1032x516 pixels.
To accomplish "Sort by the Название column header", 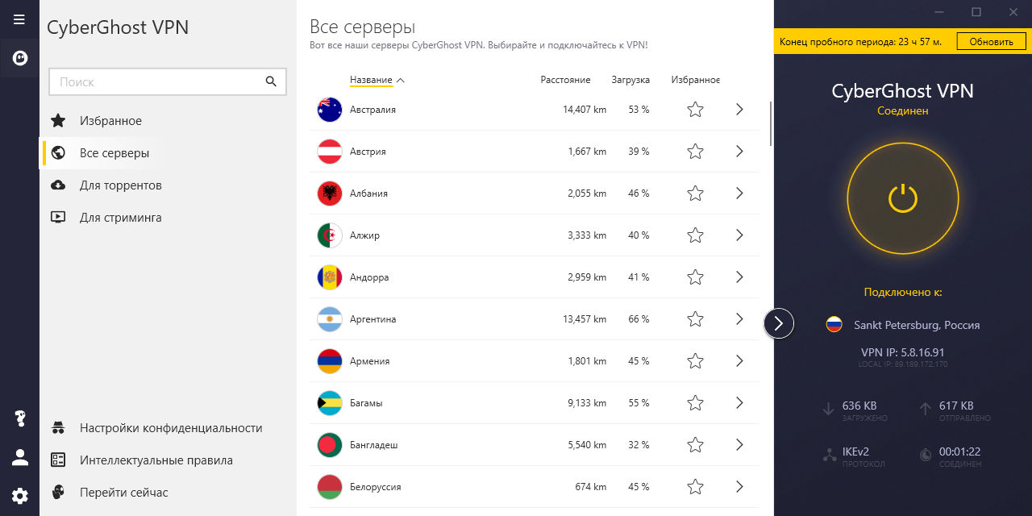I will pyautogui.click(x=371, y=80).
